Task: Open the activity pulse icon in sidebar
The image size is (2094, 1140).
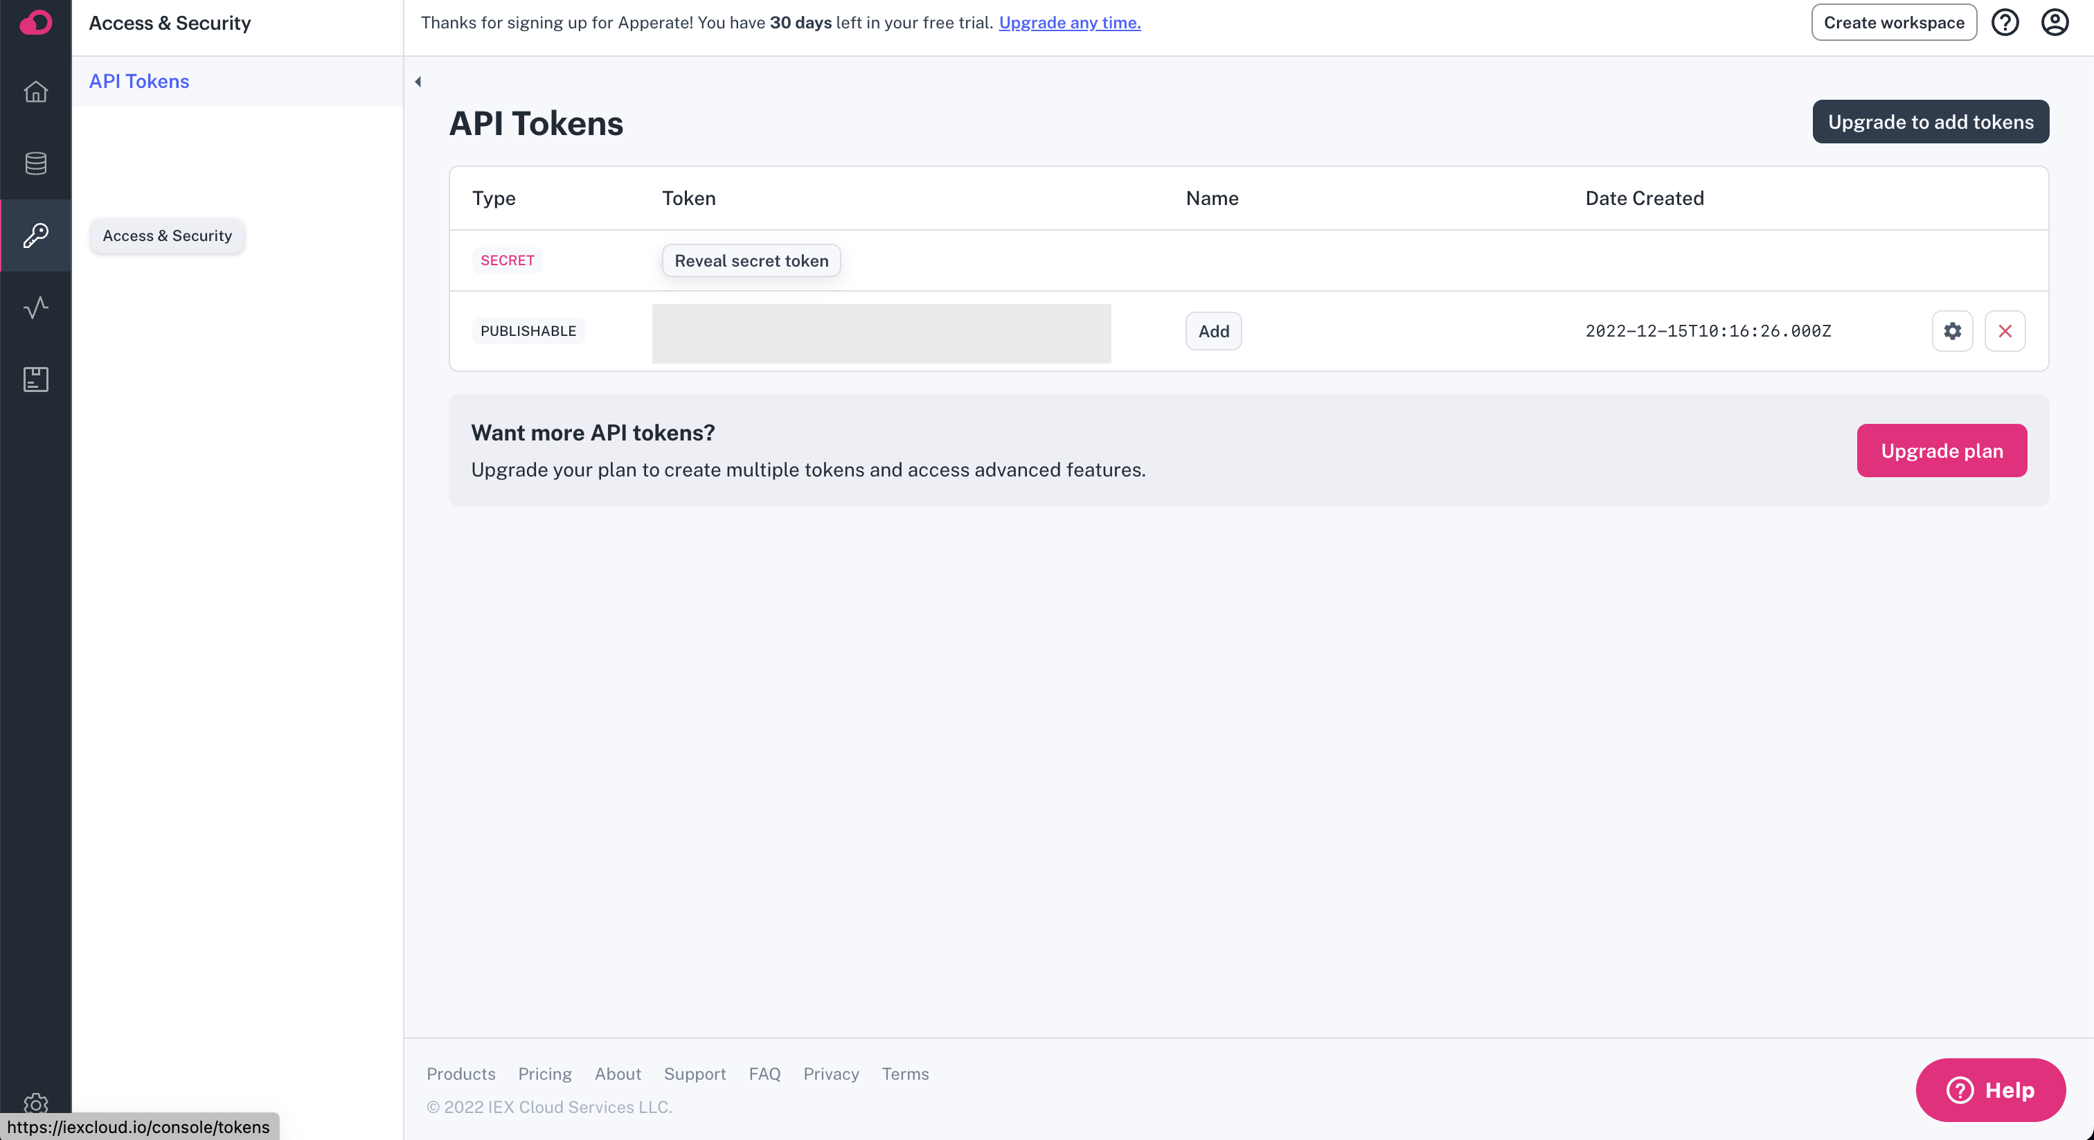Action: click(x=36, y=308)
